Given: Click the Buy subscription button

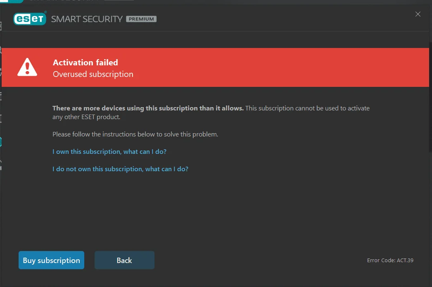Looking at the screenshot, I should (51, 260).
